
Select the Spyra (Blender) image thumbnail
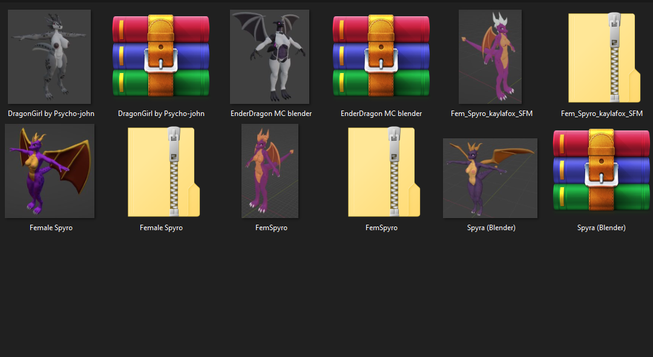490,178
